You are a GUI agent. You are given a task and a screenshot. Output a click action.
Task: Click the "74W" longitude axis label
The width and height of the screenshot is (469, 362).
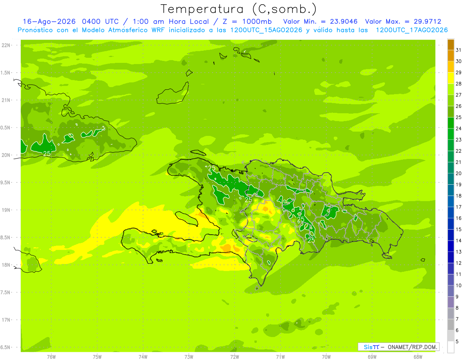(143, 357)
